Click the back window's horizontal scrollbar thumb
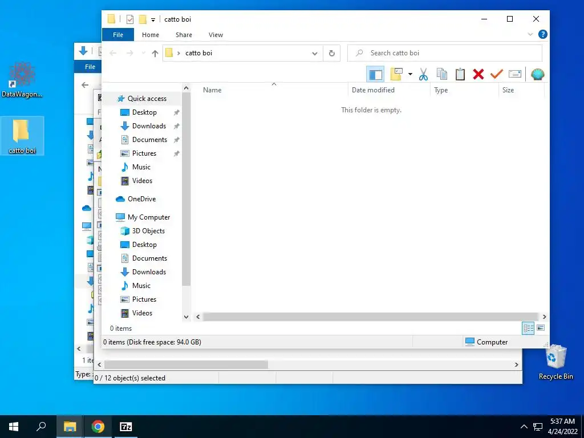Image resolution: width=584 pixels, height=438 pixels. (186, 364)
